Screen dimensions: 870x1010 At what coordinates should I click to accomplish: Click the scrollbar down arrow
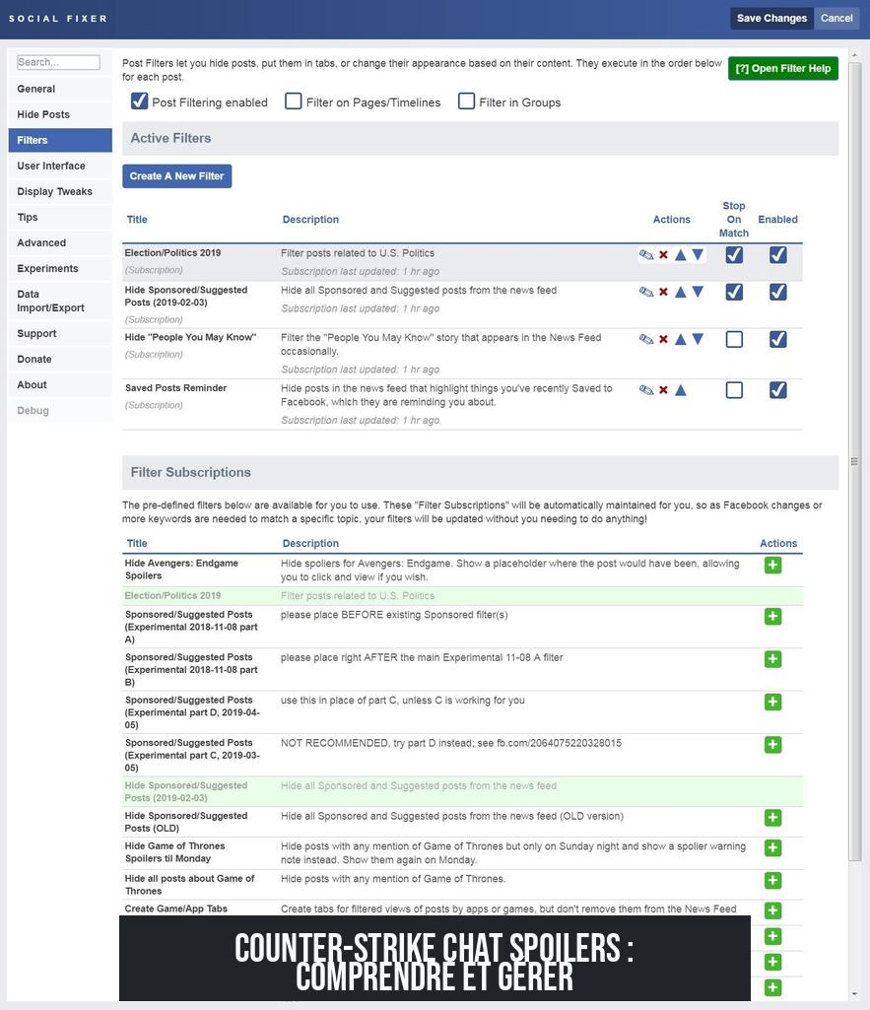(x=854, y=994)
